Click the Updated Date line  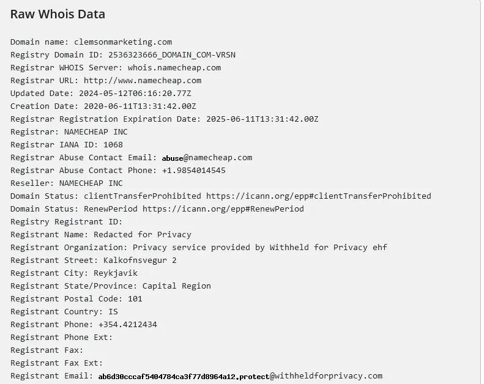coord(100,93)
